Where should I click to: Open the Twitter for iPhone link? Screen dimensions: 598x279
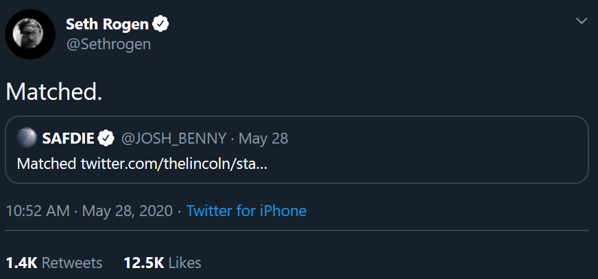point(246,211)
